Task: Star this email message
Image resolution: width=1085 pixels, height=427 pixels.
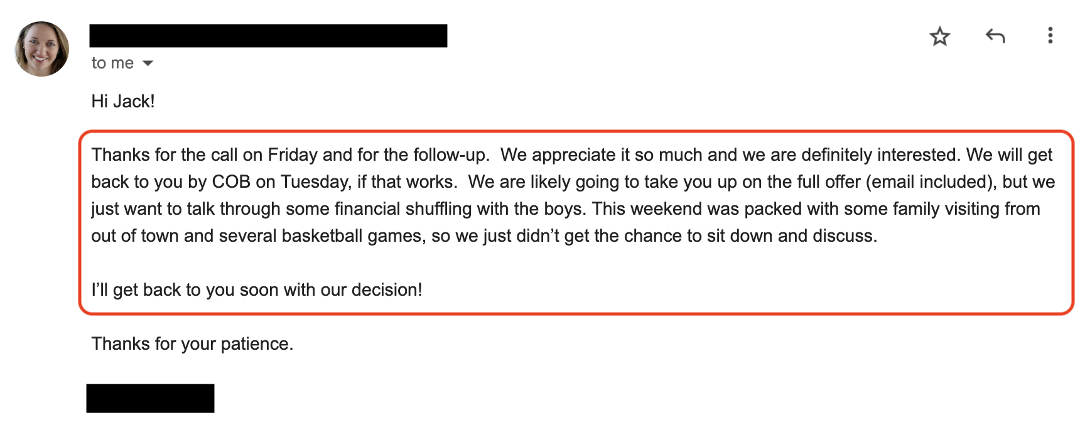Action: click(x=939, y=36)
